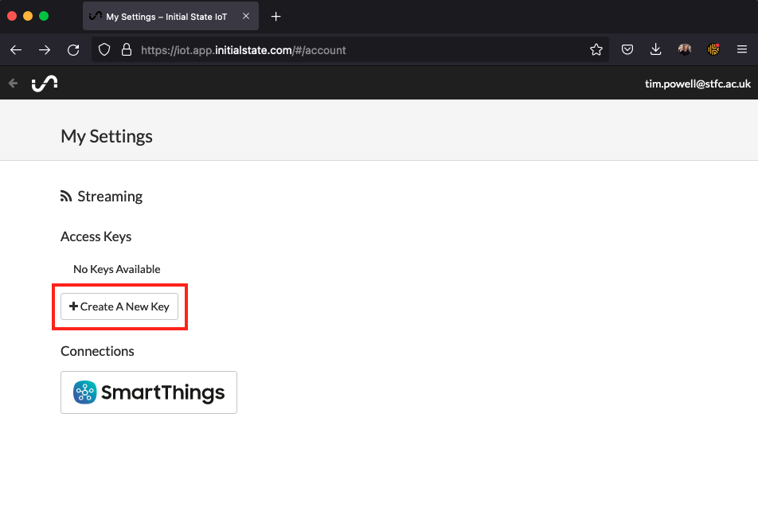The width and height of the screenshot is (758, 519).
Task: Open Firefox hamburger application menu
Action: click(742, 49)
